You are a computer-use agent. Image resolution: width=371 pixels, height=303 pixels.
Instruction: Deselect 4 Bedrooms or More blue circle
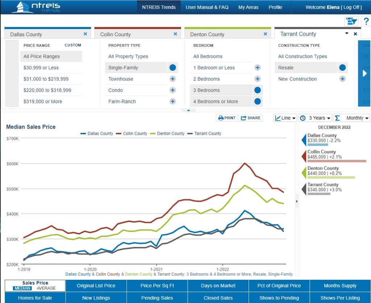258,101
